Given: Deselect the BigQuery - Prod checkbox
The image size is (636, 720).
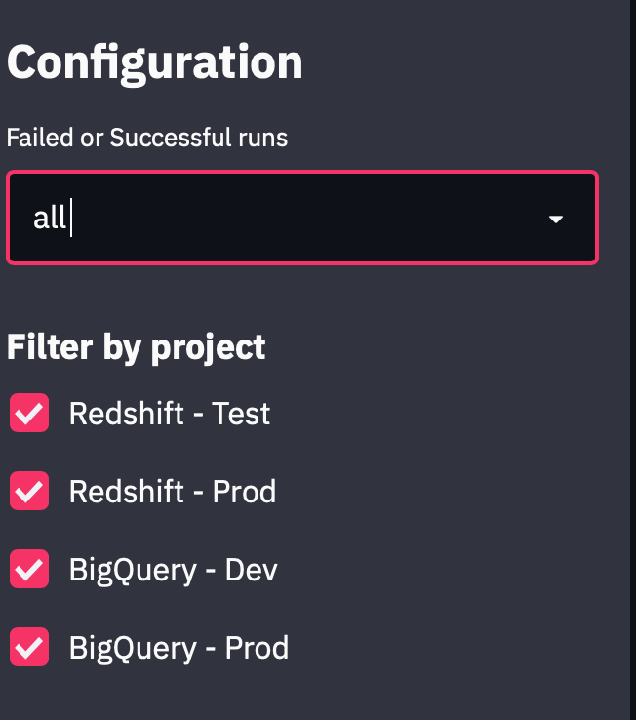Looking at the screenshot, I should click(29, 647).
